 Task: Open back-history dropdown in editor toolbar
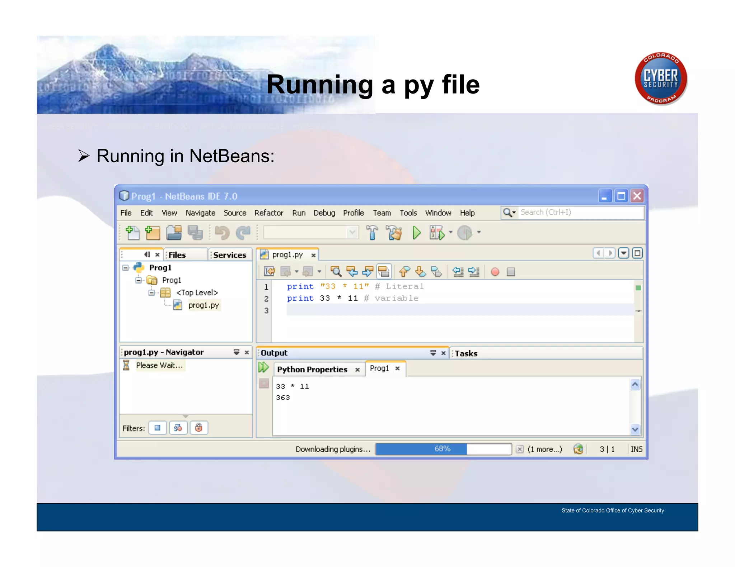coord(297,271)
